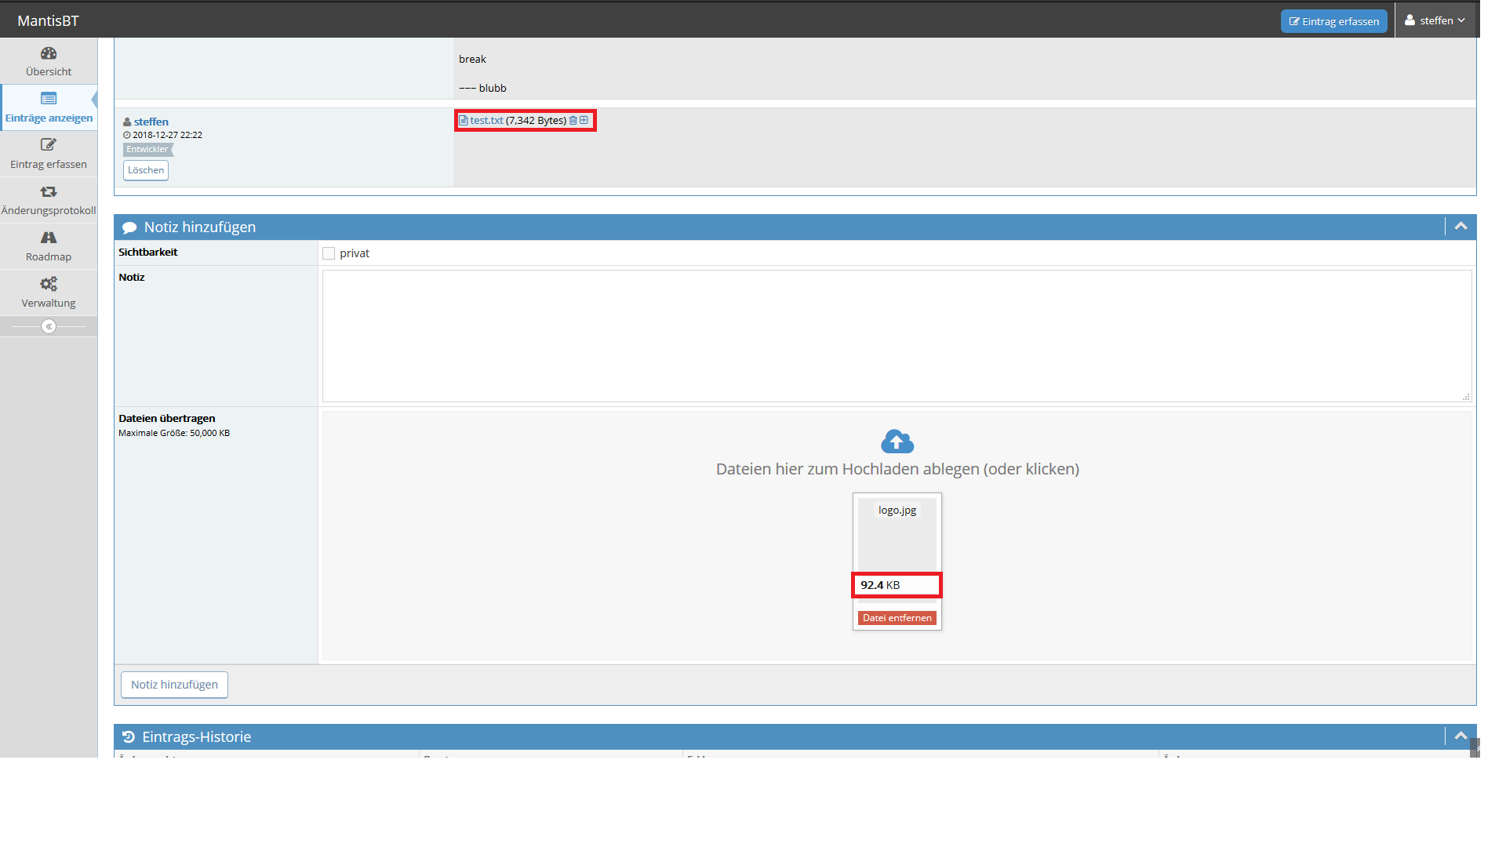This screenshot has height=847, width=1506.
Task: Click the Eintrag erfassen header button
Action: click(1333, 21)
